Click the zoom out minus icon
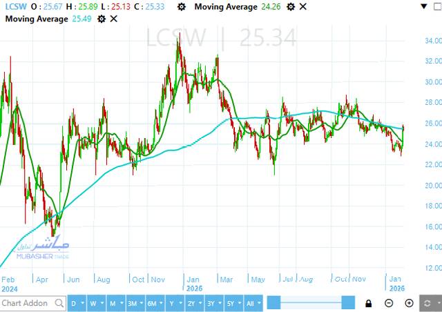442x312 pixels. [389, 303]
